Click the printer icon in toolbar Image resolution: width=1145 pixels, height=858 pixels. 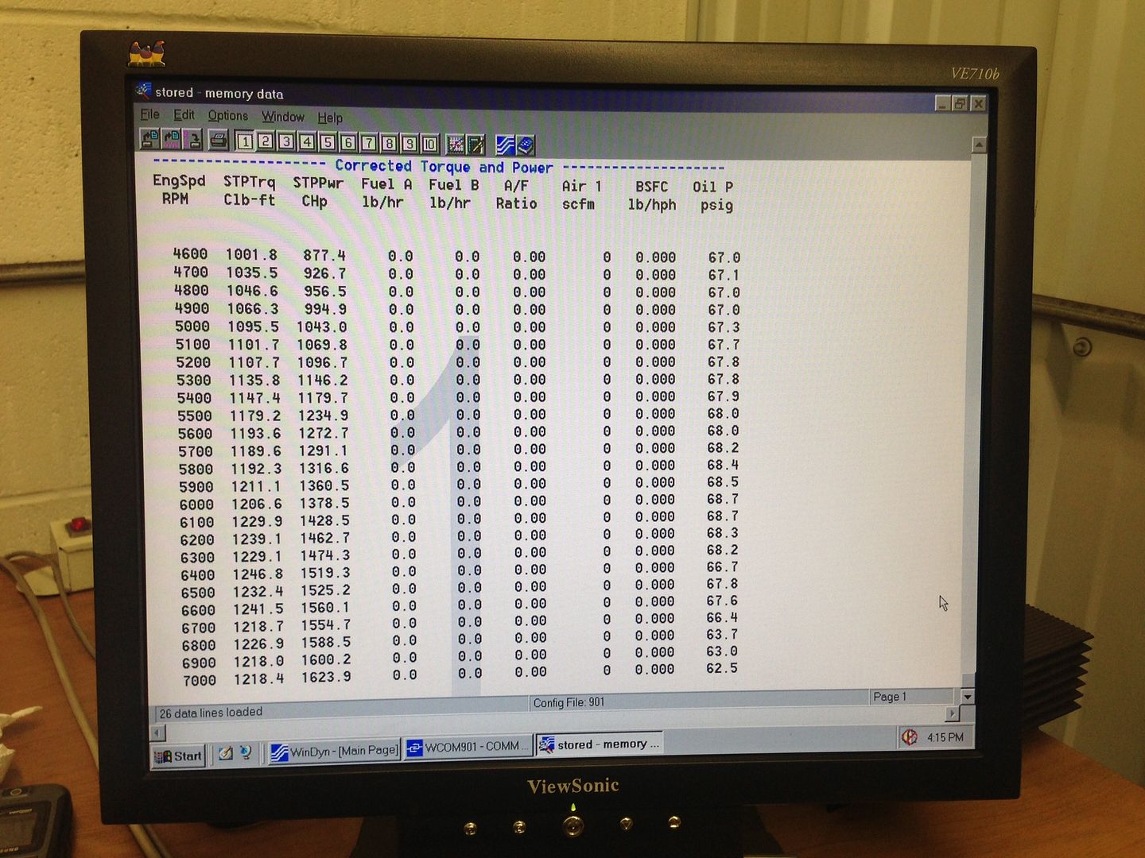[218, 141]
